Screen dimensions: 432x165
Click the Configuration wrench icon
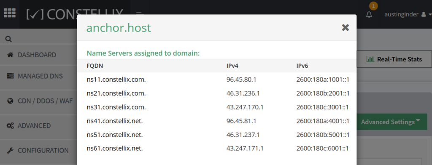click(10, 150)
